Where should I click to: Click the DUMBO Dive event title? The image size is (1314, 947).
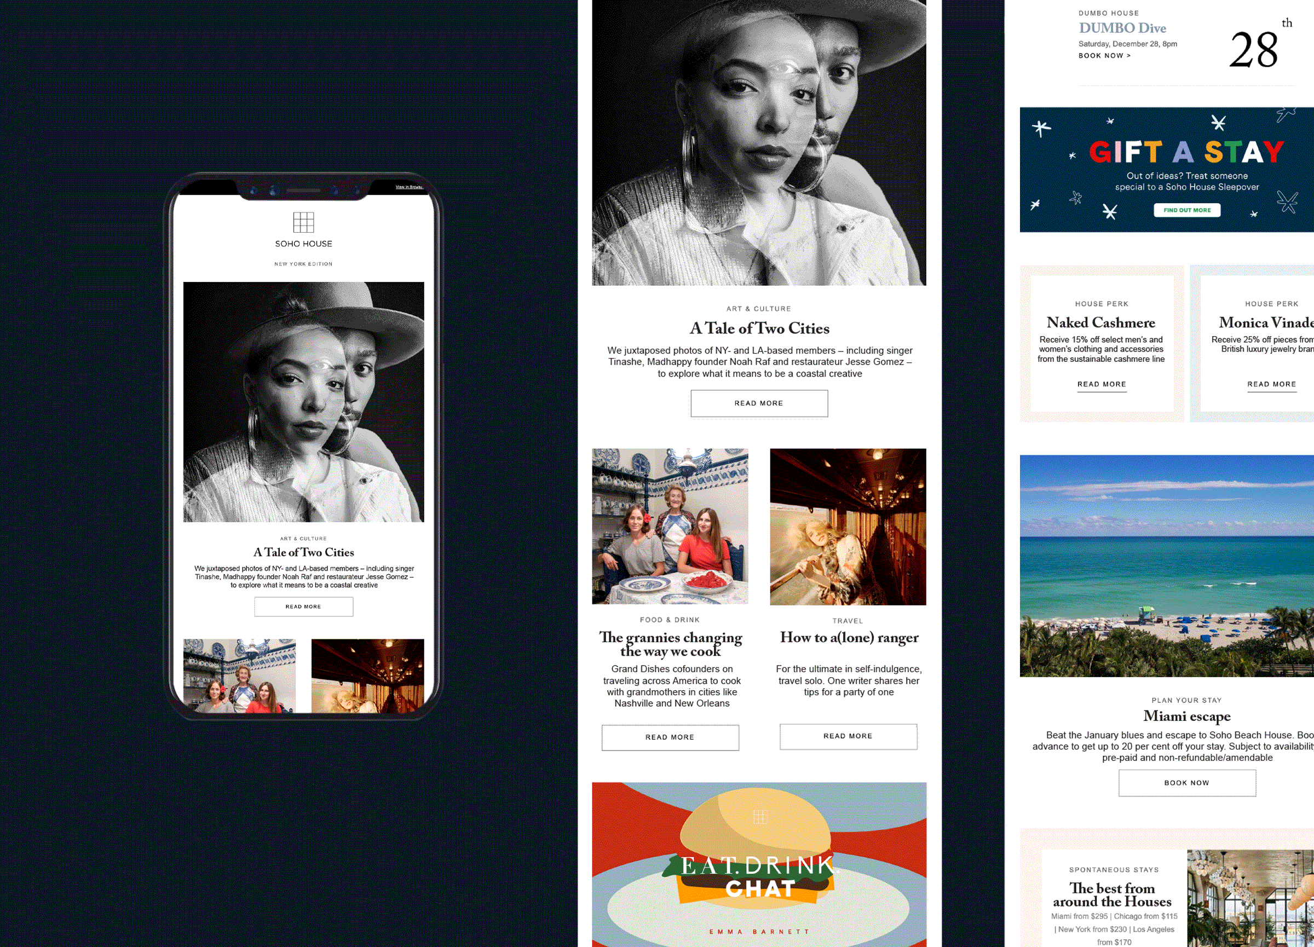[1122, 28]
